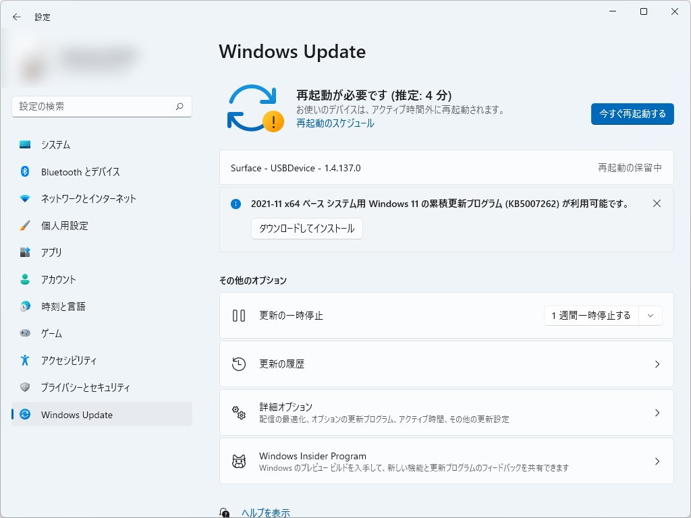Select the システム sidebar icon
Image resolution: width=691 pixels, height=518 pixels.
(x=23, y=144)
